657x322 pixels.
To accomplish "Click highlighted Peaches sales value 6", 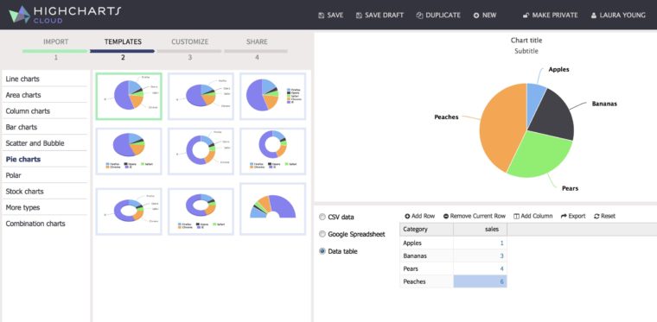I will 480,281.
